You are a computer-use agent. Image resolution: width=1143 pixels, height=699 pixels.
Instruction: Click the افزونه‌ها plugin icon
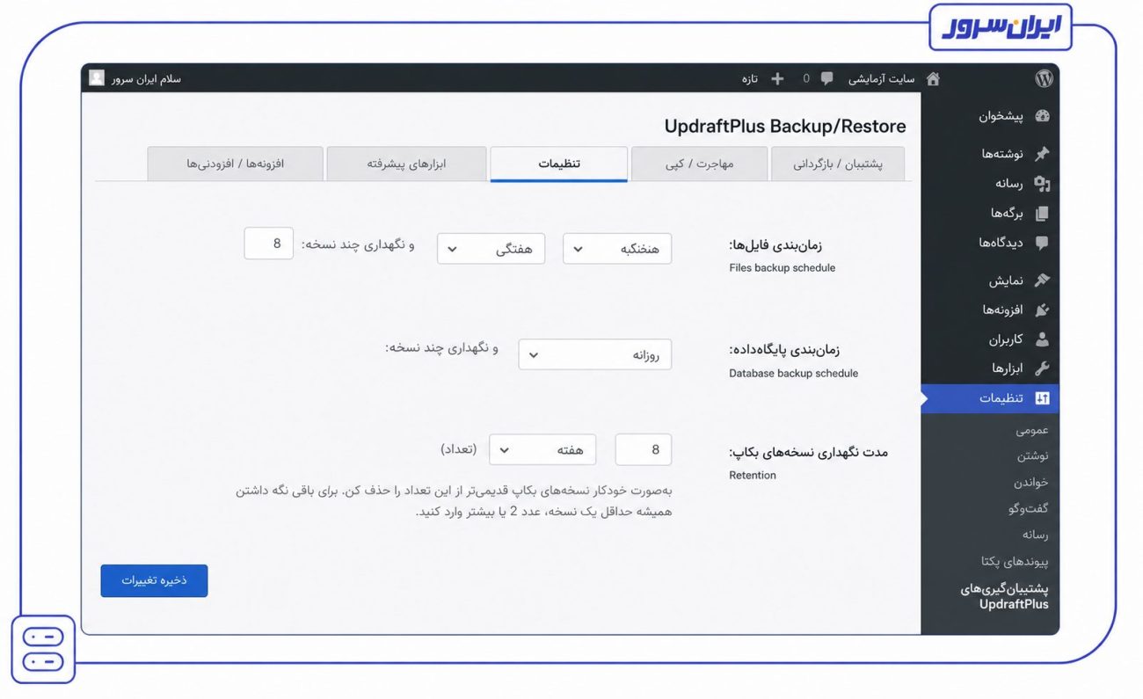pos(1043,309)
